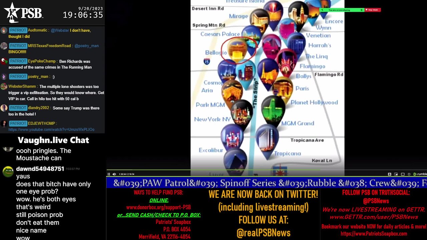Click the shield icon in screen sharing bar
This screenshot has width=427, height=240.
click(361, 10)
